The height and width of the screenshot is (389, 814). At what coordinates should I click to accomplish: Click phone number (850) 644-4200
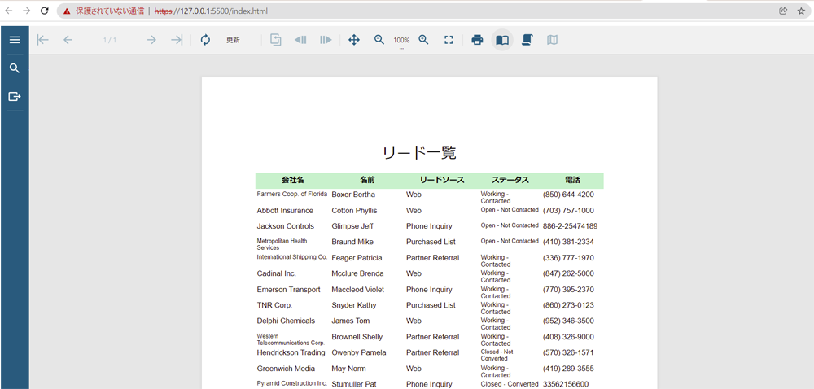click(568, 194)
